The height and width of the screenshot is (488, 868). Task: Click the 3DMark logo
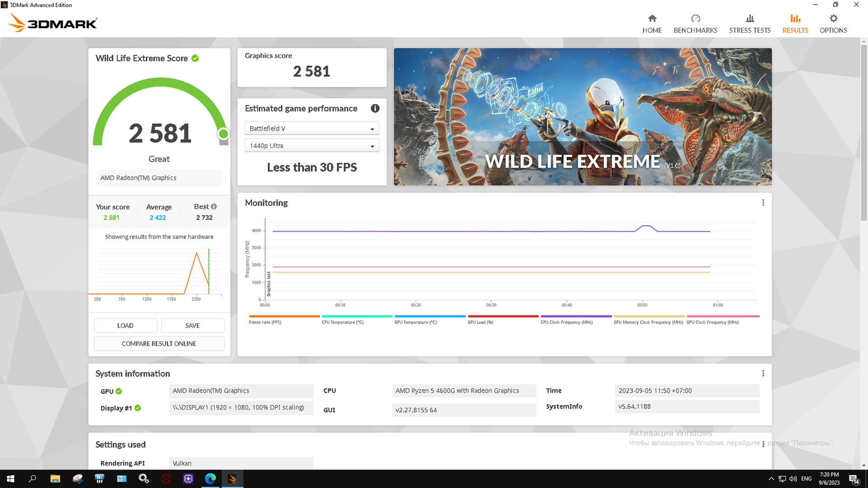[53, 23]
